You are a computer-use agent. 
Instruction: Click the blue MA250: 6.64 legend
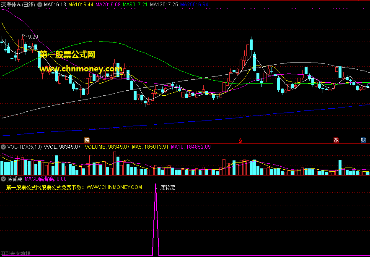(194, 5)
